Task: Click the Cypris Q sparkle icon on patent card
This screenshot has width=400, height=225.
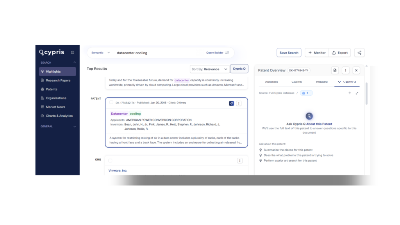Action: pos(231,103)
